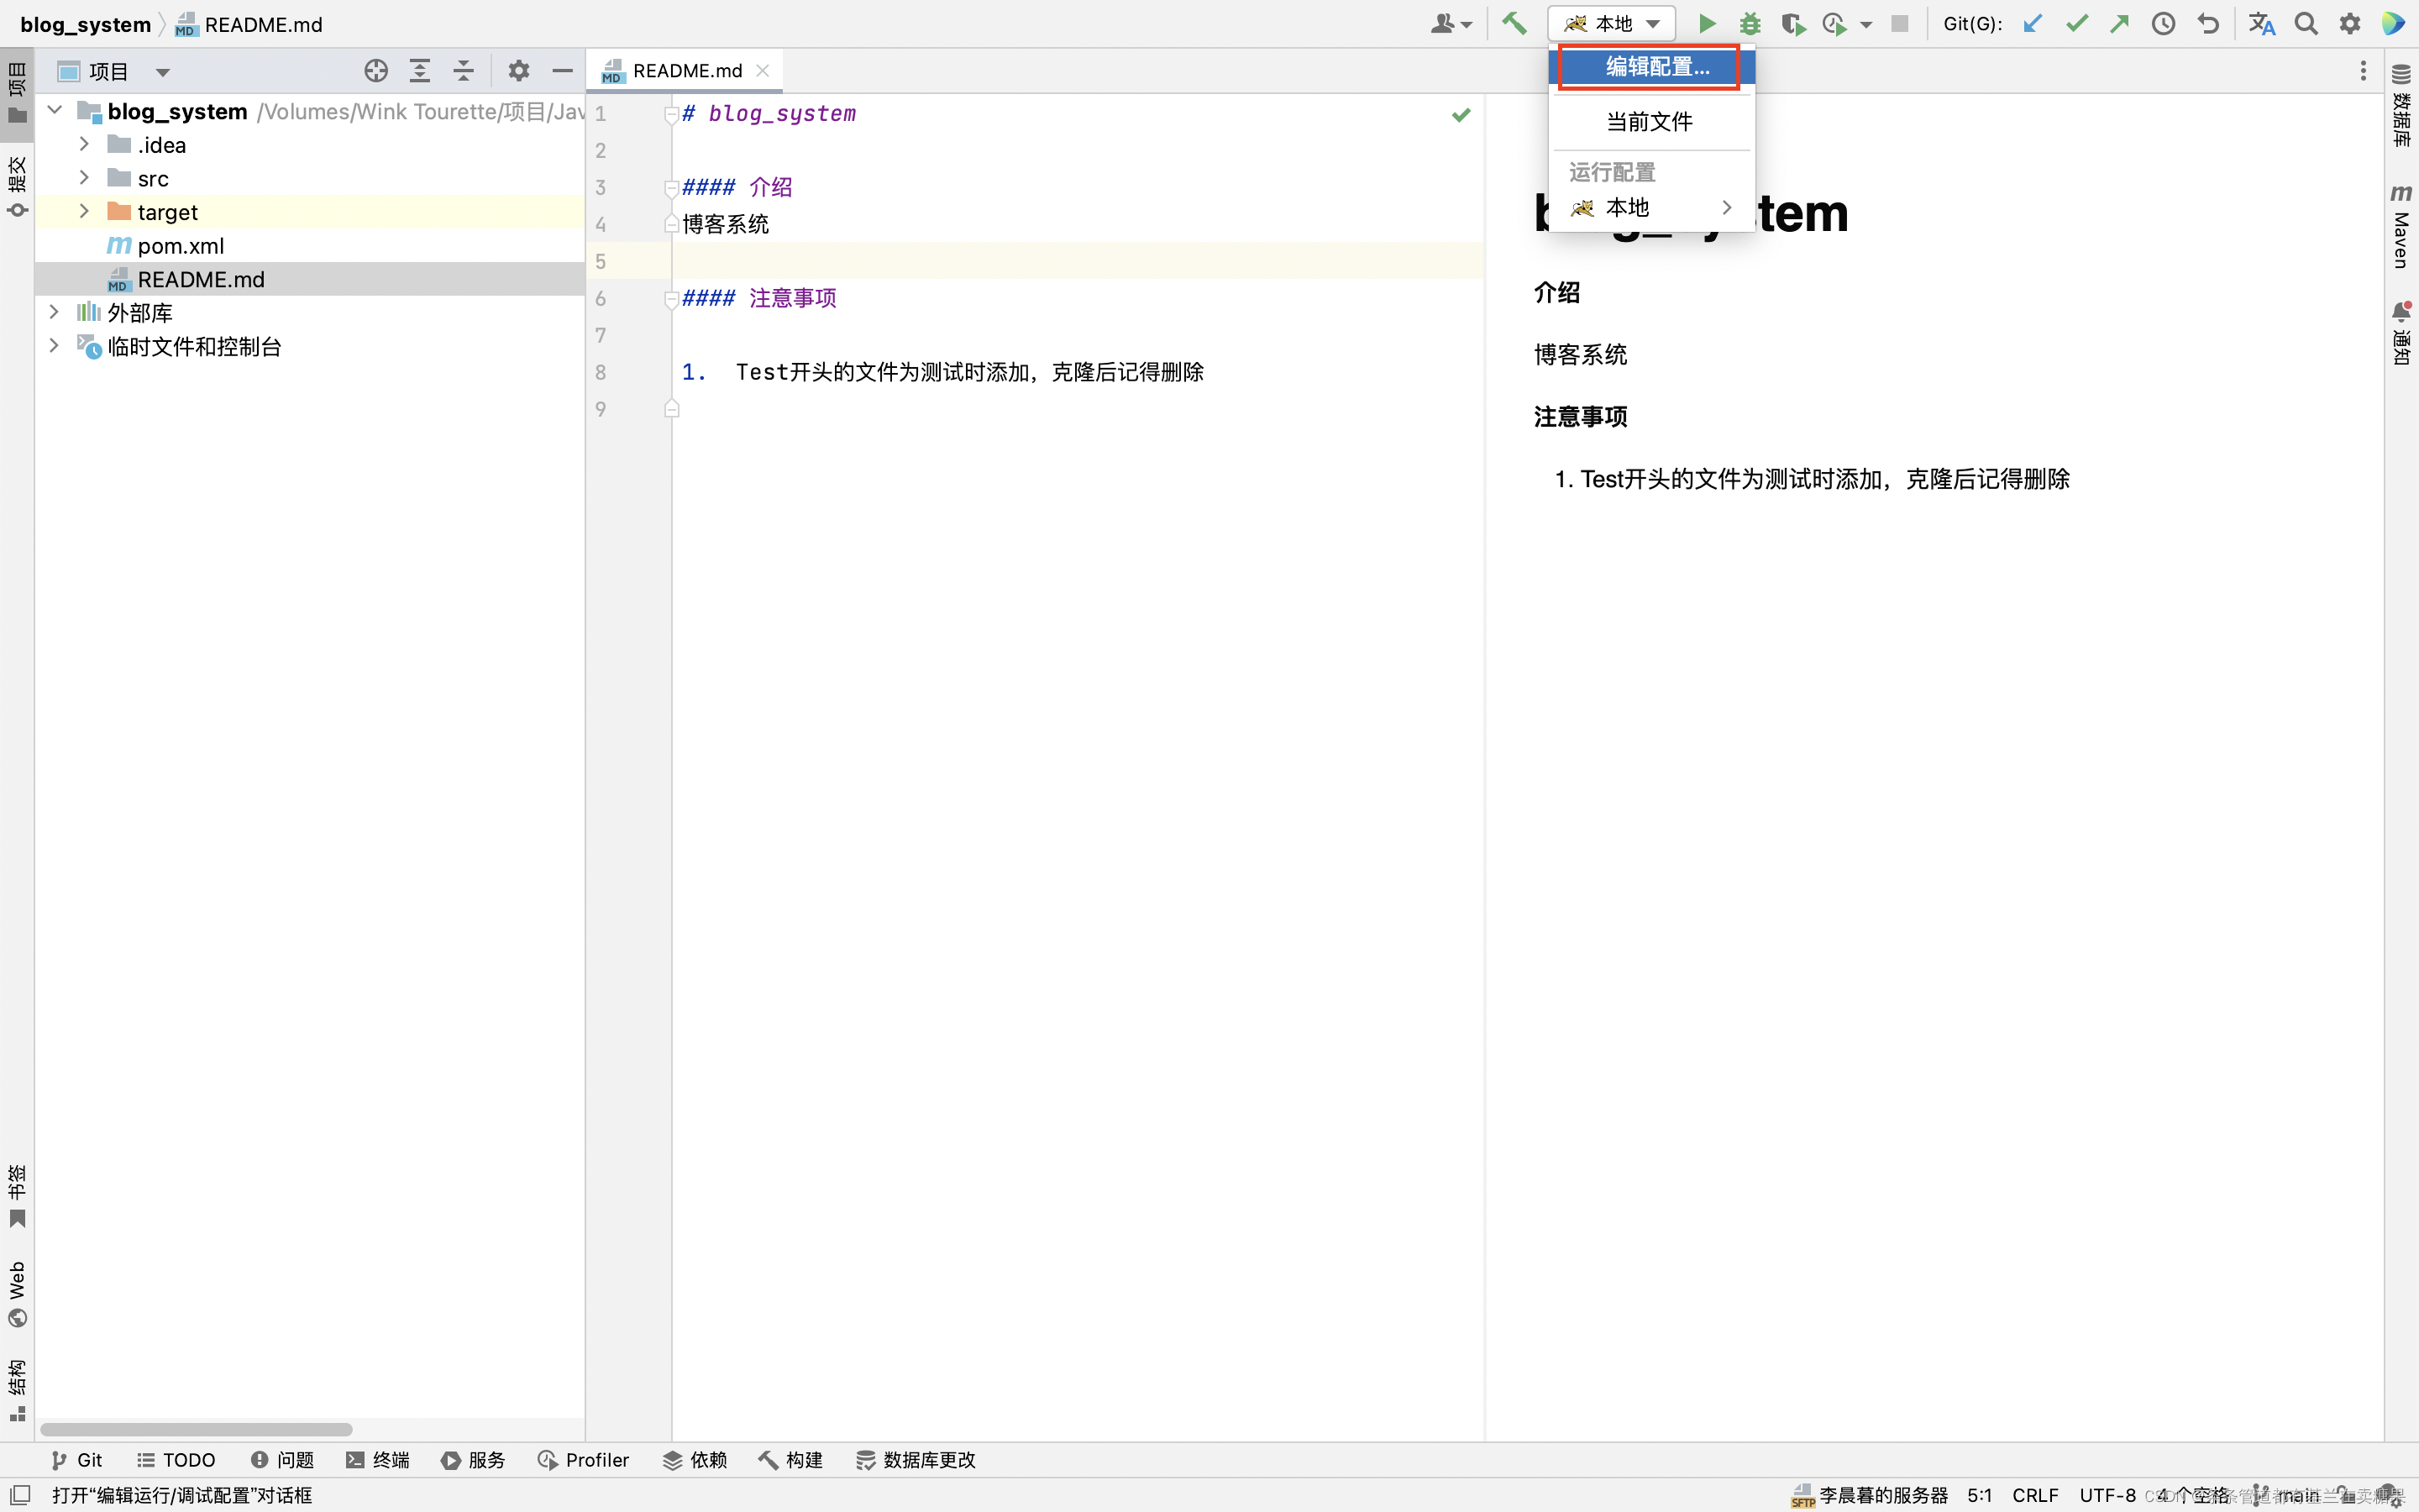
Task: Toggle the 项目 tool window stripe button
Action: (x=17, y=92)
